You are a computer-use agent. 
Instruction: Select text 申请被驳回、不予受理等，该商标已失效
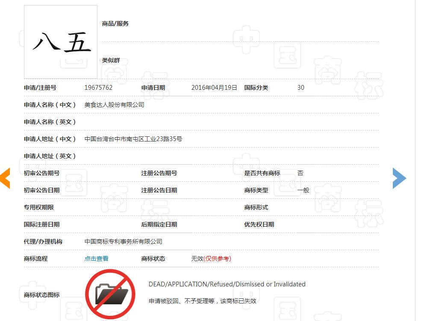tap(203, 301)
